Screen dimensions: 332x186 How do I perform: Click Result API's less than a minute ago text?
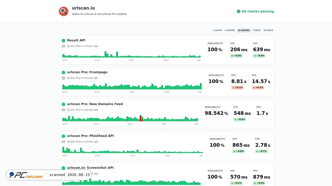(x=84, y=46)
